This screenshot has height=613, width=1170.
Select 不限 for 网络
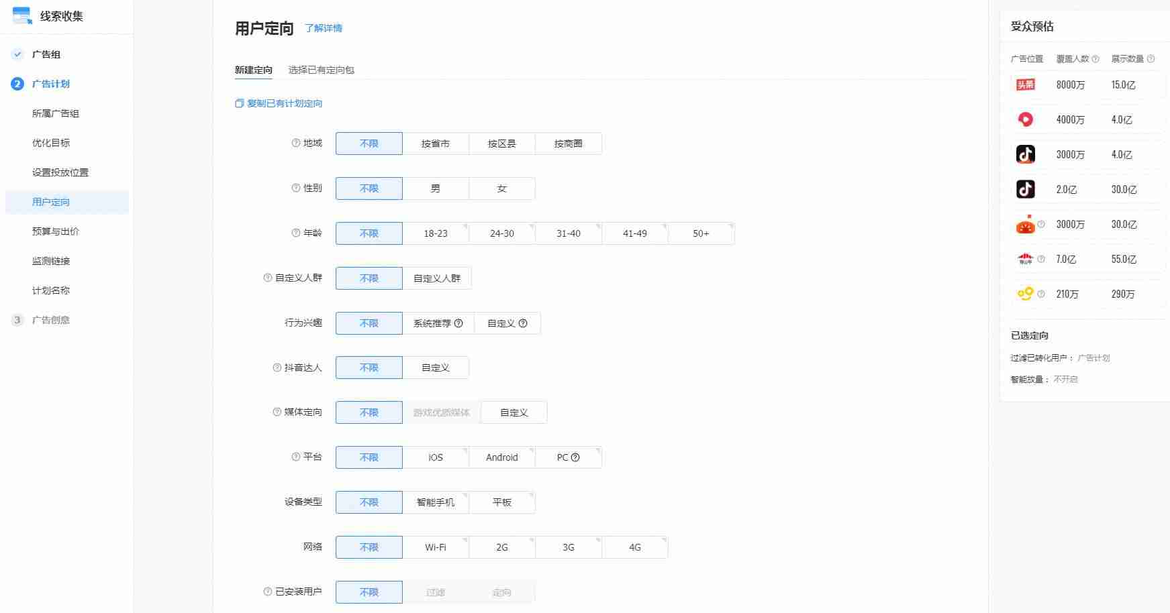point(369,547)
